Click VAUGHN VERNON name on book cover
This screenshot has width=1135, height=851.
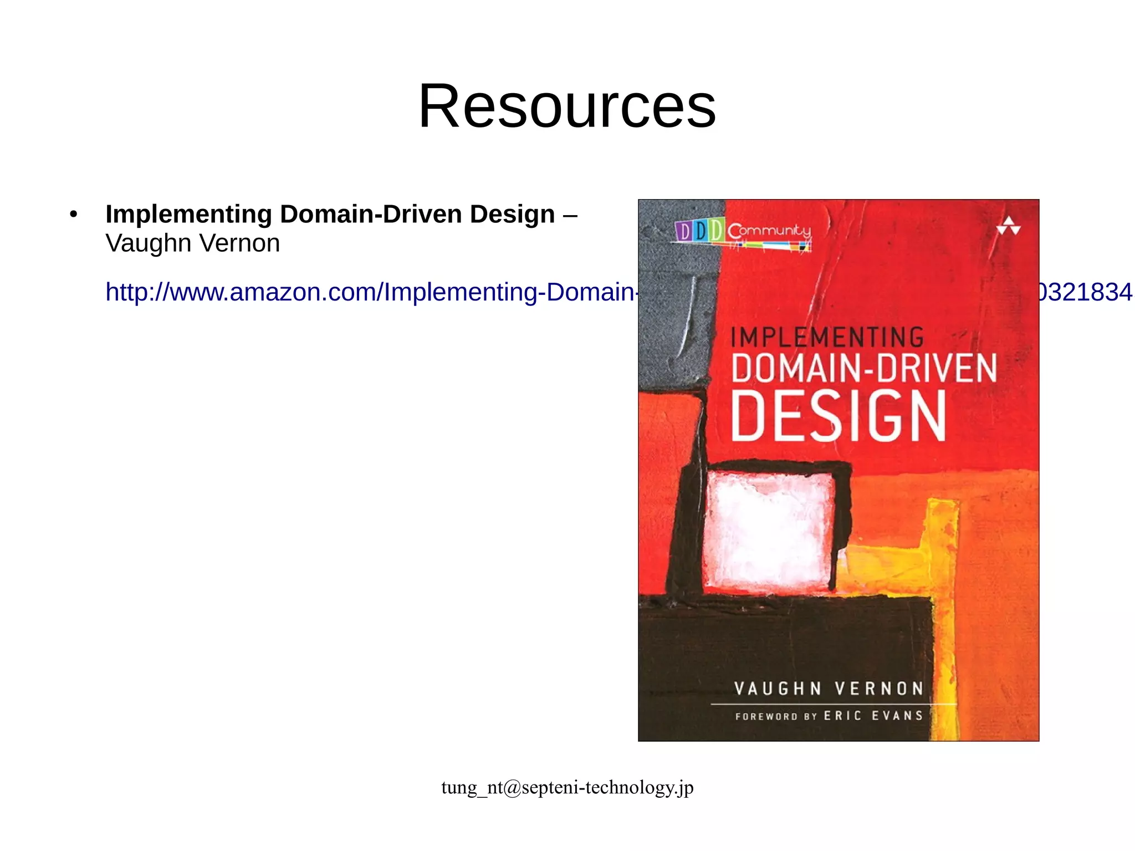829,689
